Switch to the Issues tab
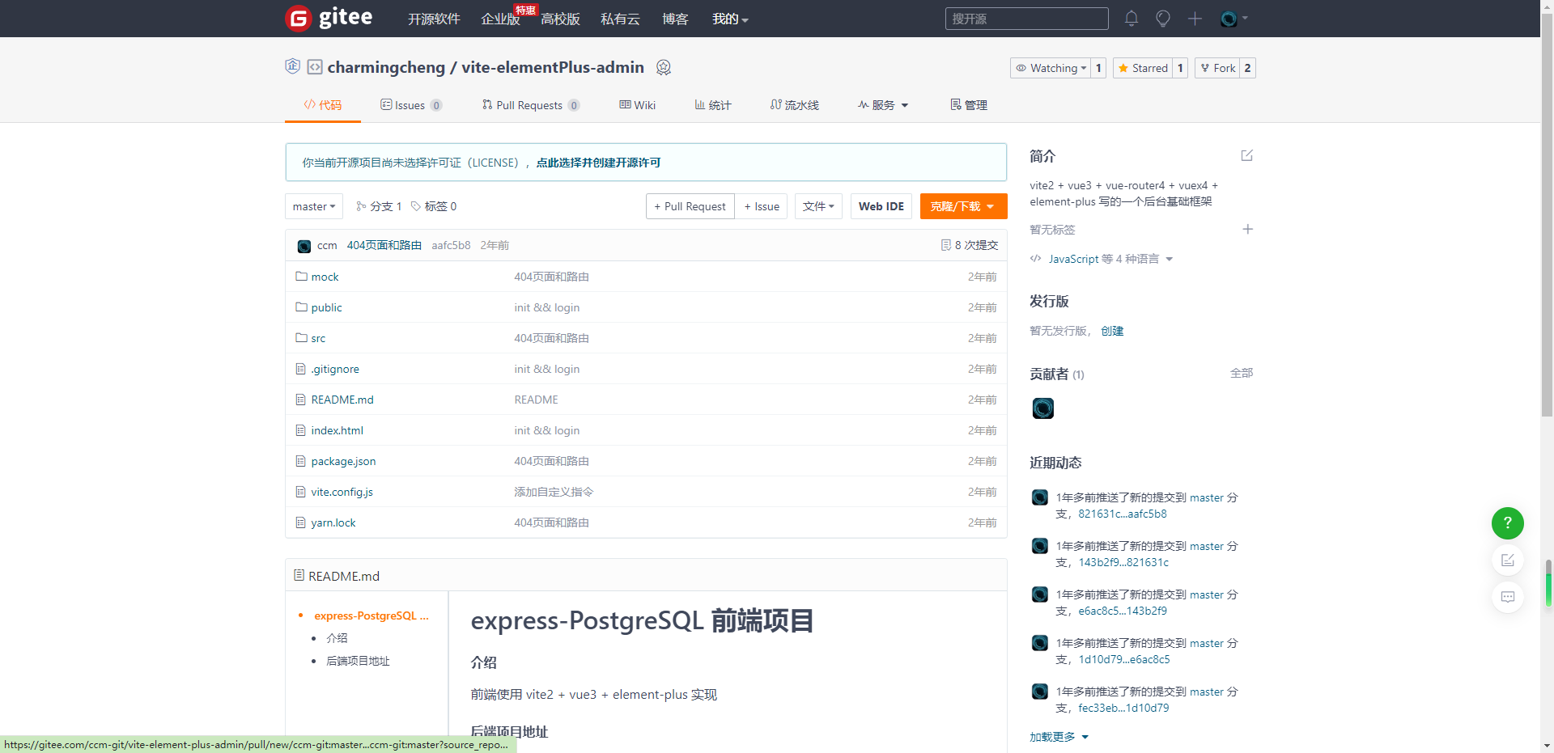 click(410, 105)
